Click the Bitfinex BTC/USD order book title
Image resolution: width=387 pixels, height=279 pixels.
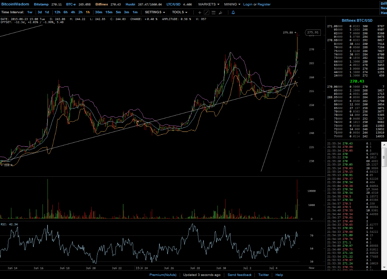tap(357, 20)
